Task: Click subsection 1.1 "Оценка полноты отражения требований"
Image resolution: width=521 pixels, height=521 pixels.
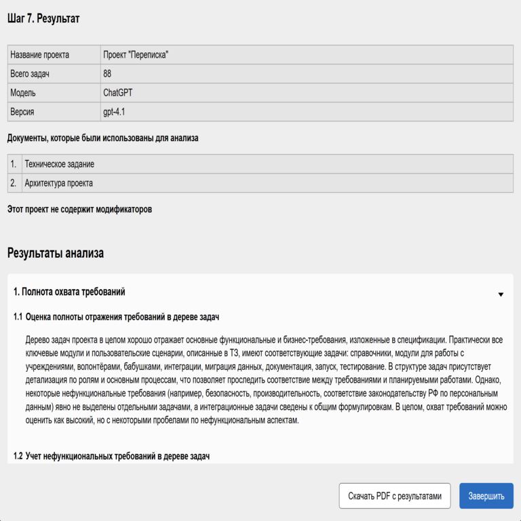Action: (x=121, y=317)
